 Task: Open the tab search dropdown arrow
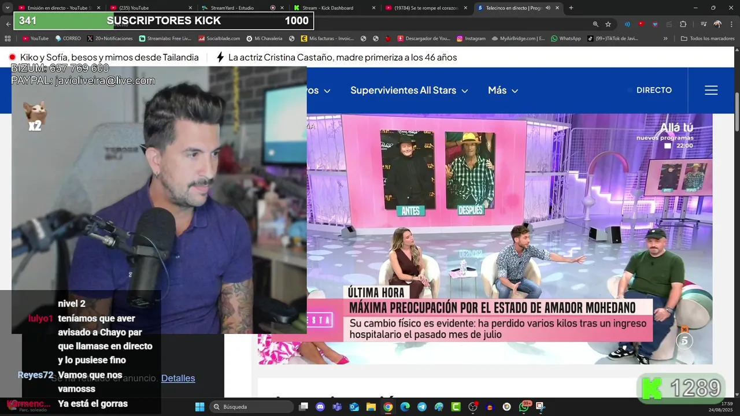(x=8, y=8)
